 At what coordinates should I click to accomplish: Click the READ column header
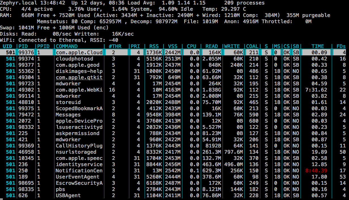pos(211,46)
